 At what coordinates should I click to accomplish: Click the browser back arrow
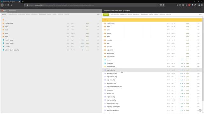(2, 5)
